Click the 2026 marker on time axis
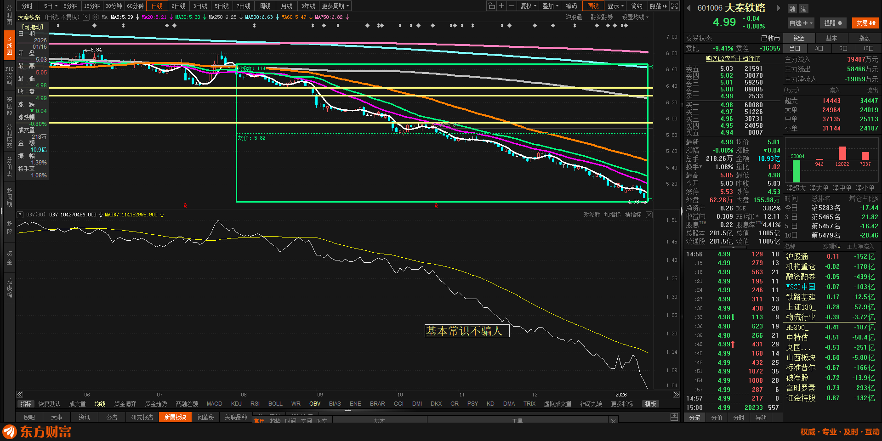This screenshot has width=882, height=441. coord(621,395)
